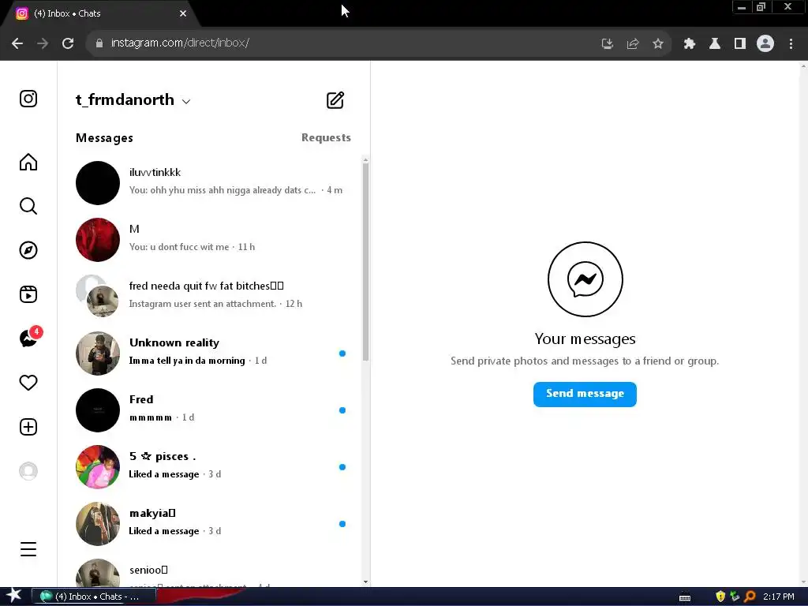
Task: Open the Chrome Labs flask icon
Action: click(715, 44)
